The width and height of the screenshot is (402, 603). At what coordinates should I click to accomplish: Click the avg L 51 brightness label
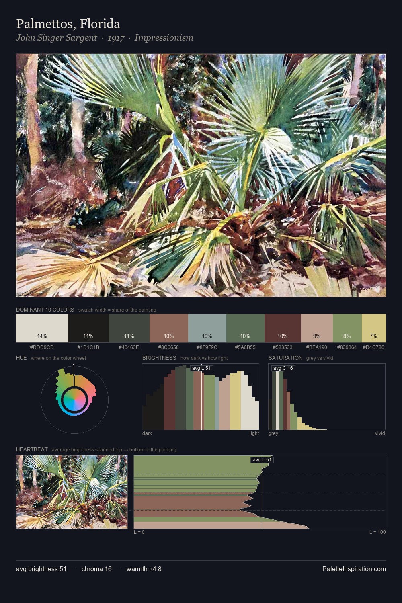201,368
